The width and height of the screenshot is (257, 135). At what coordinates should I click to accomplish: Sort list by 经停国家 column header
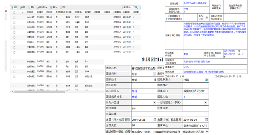[97, 12]
